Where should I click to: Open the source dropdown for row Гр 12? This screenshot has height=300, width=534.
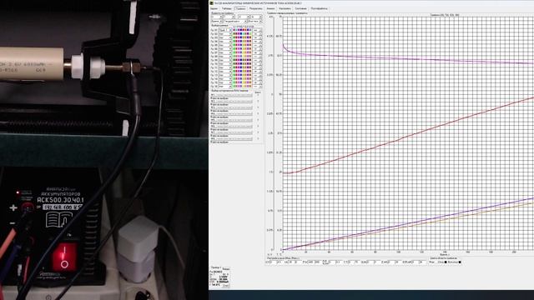coord(225,71)
